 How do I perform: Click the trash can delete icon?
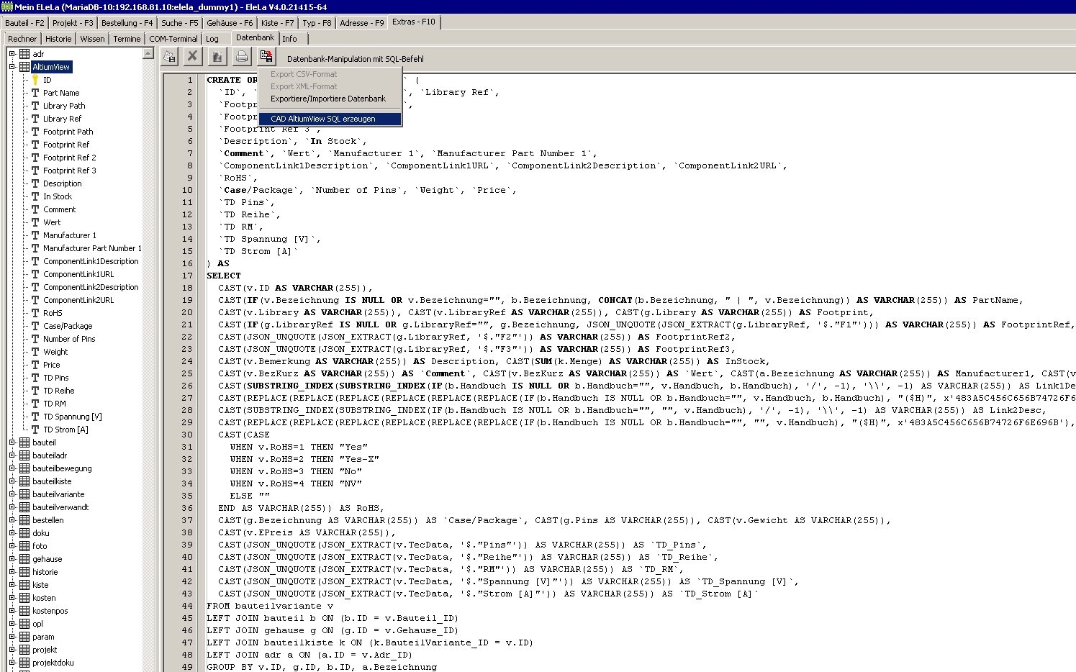click(217, 56)
